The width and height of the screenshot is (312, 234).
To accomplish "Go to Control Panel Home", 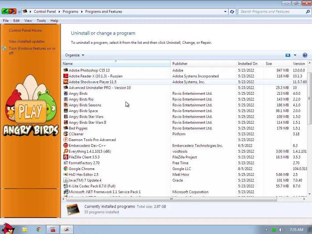I will [x=25, y=30].
